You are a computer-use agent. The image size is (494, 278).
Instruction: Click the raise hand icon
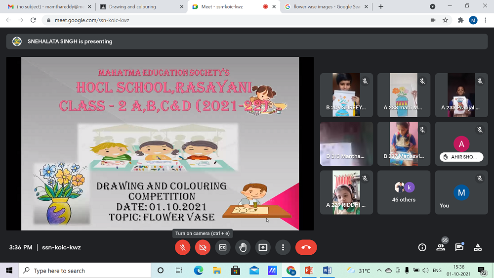[x=243, y=247]
